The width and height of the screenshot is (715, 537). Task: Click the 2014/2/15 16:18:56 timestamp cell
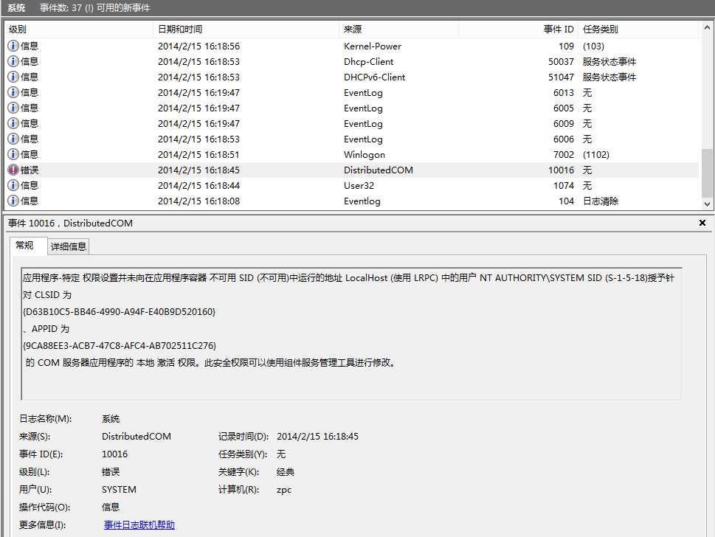(198, 46)
